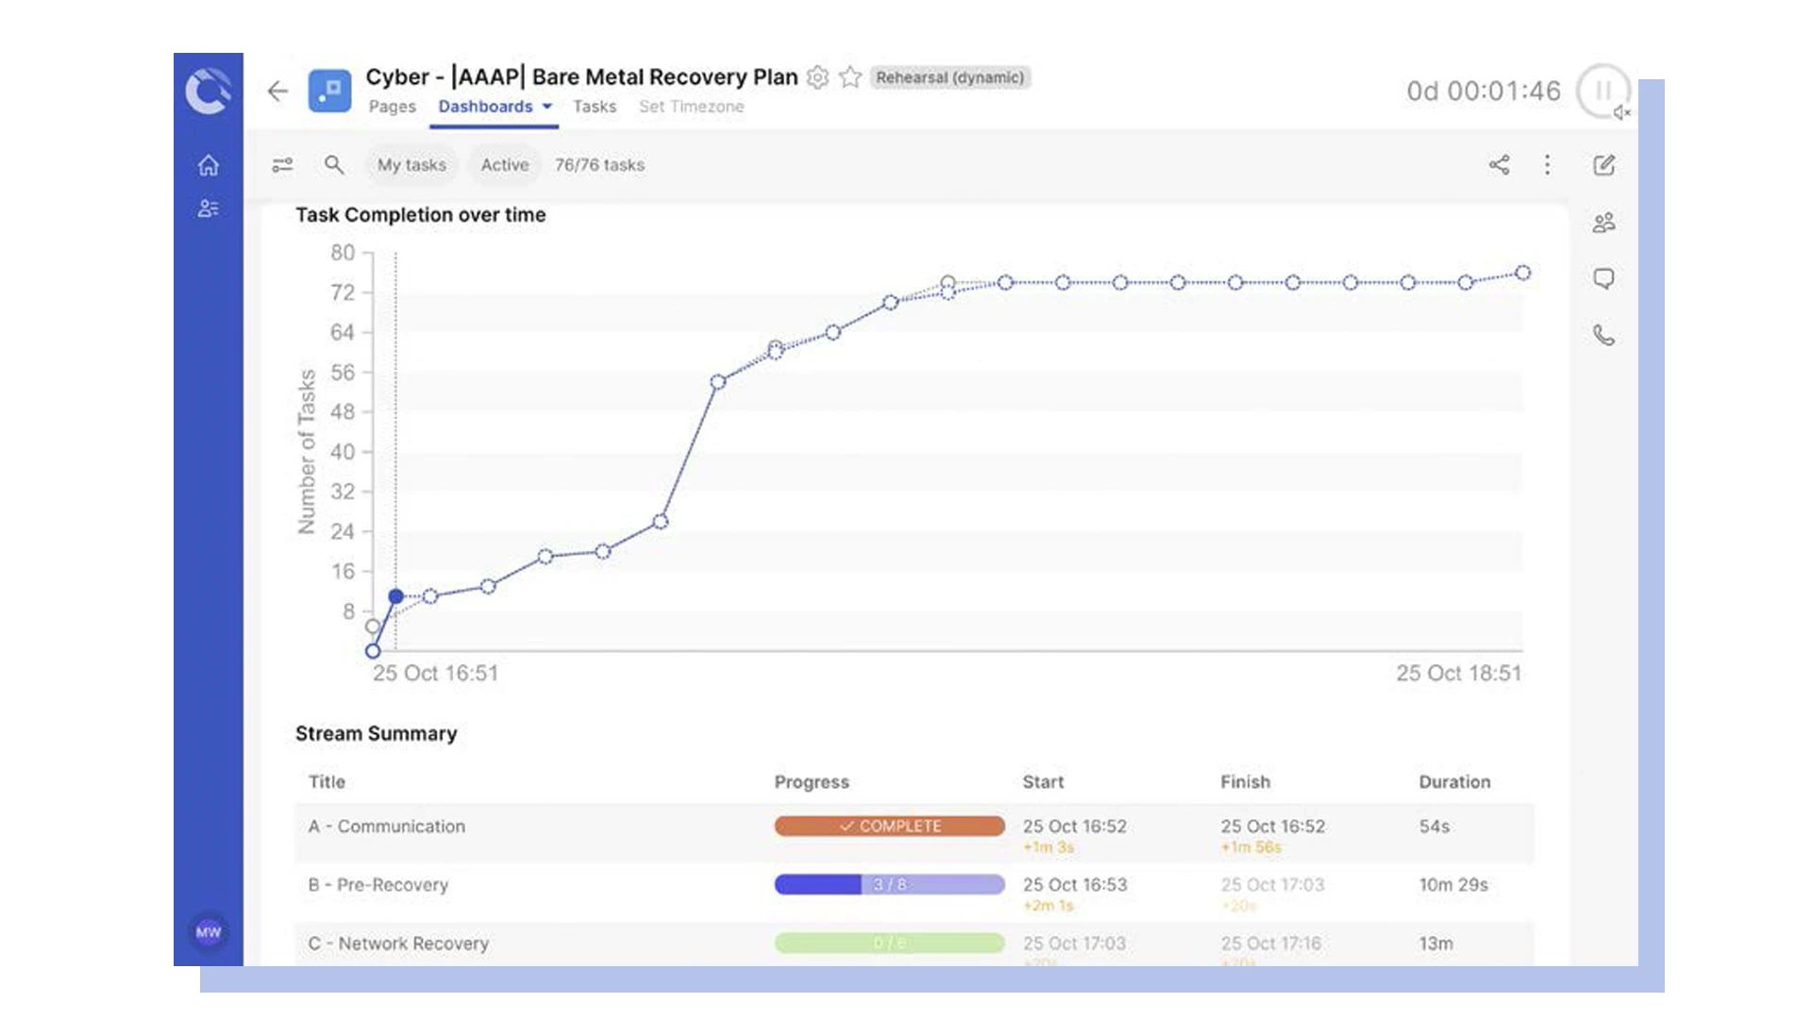Viewport: 1812px width, 1019px height.
Task: Toggle the My tasks filter
Action: click(411, 165)
